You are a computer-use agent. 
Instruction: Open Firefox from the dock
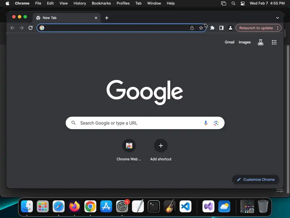point(74,206)
